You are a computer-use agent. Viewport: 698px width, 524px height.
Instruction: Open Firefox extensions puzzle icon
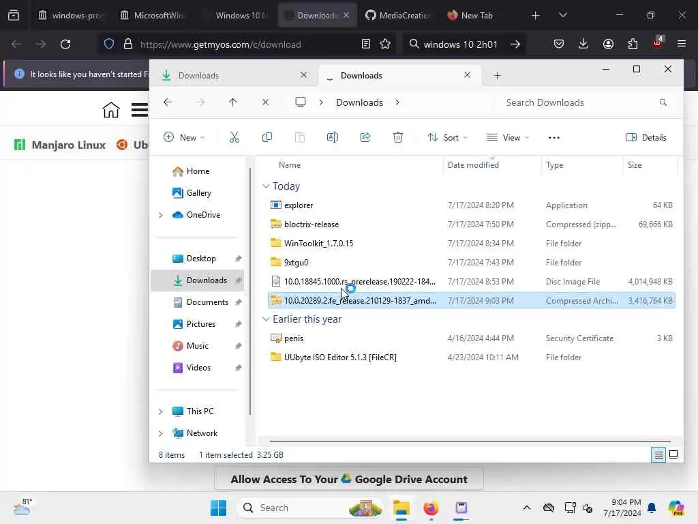pyautogui.click(x=633, y=44)
